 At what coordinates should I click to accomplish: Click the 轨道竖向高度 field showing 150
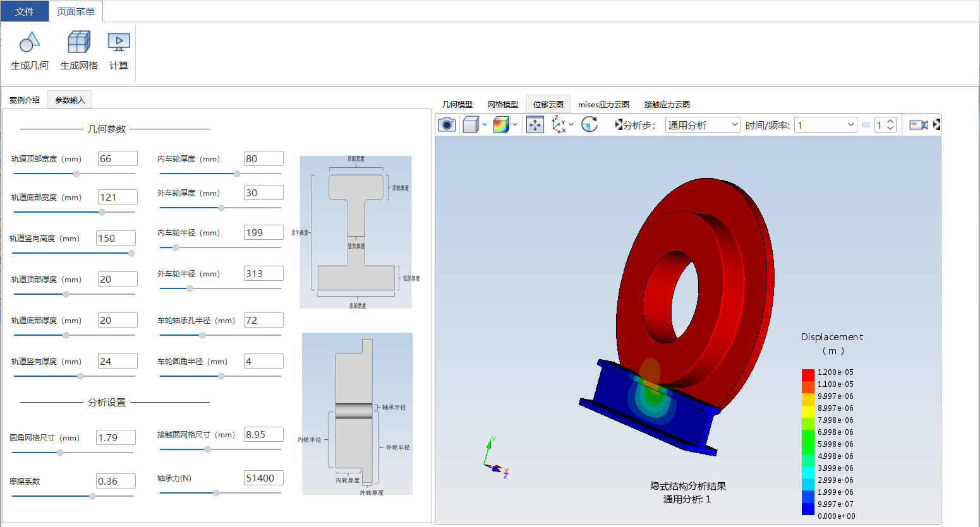point(116,239)
